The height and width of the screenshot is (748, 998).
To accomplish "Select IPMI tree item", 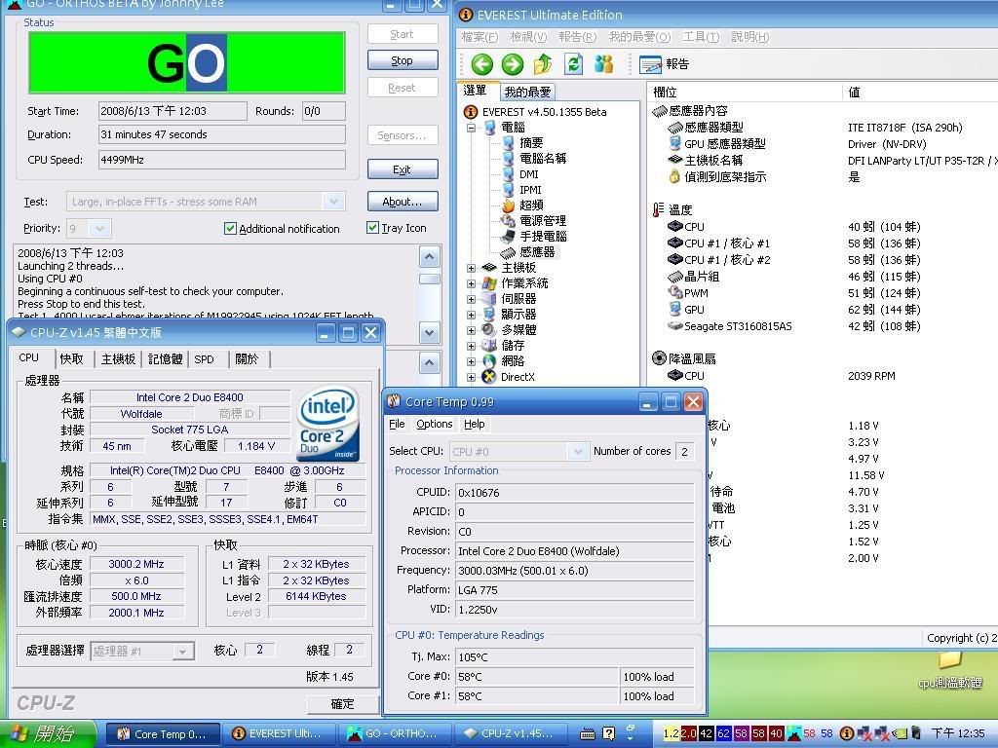I will pos(529,190).
